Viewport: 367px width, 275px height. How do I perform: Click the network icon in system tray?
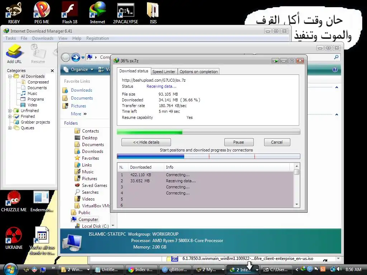click(x=333, y=269)
